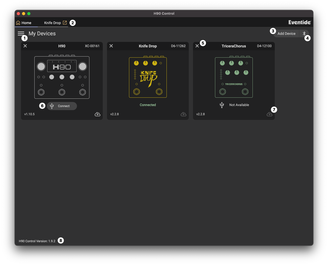This screenshot has height=265, width=328.
Task: Remove the H90 device card
Action: [x=25, y=46]
